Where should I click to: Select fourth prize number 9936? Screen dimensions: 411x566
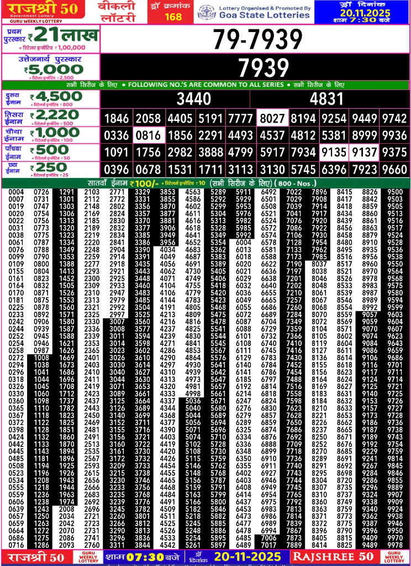394,136
